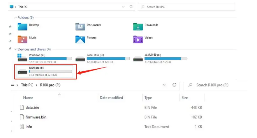Click '12.2 GB free of 99.9 GB' text
The height and width of the screenshot is (138, 257).
tap(43, 62)
